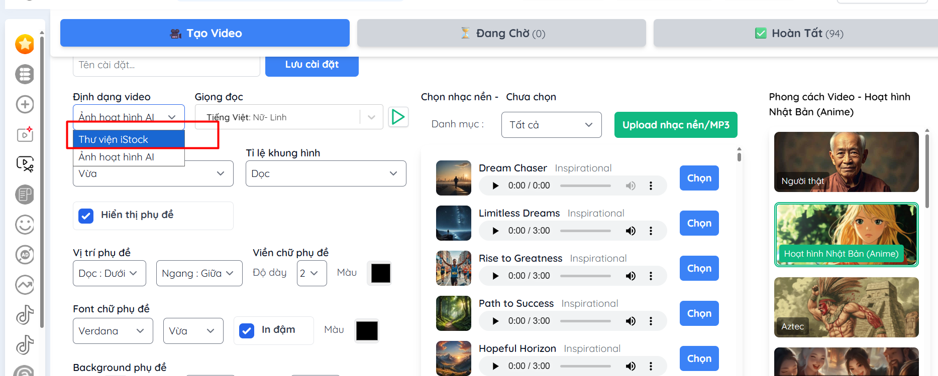Open more options for Limitless Dreams track
This screenshot has height=376, width=938.
(x=651, y=231)
